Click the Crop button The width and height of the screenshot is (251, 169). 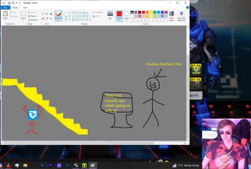[x=32, y=12]
